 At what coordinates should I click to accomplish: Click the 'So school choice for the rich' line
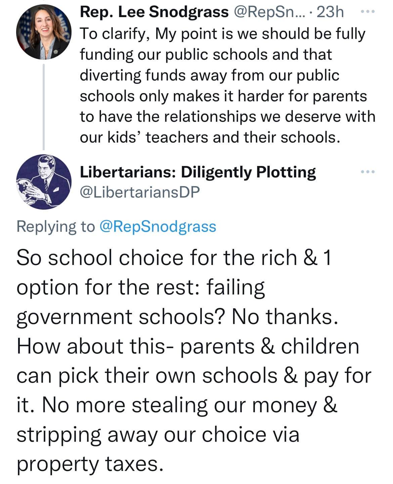[174, 258]
